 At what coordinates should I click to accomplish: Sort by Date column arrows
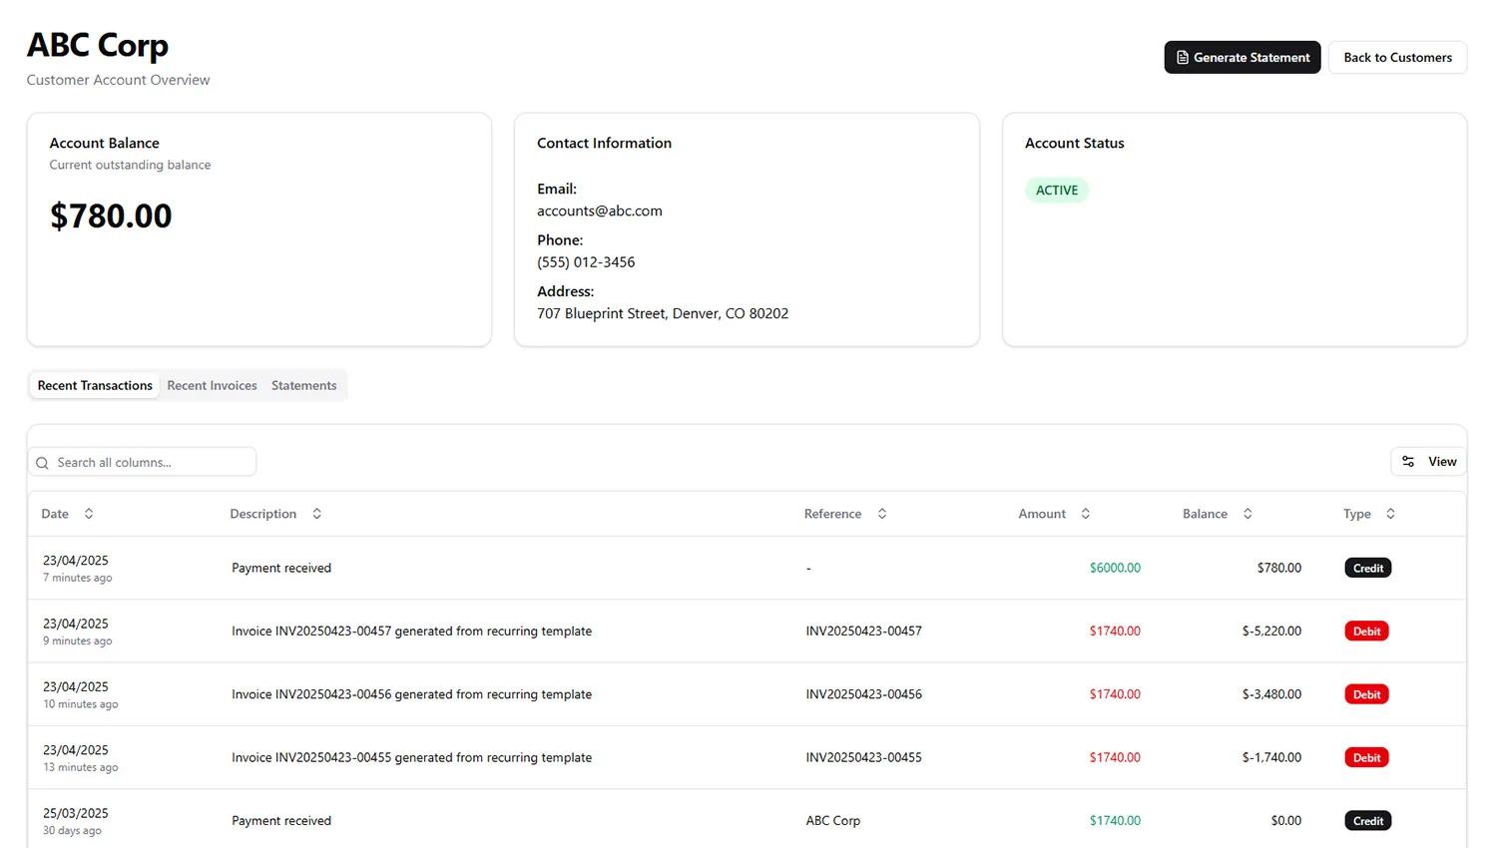click(89, 514)
